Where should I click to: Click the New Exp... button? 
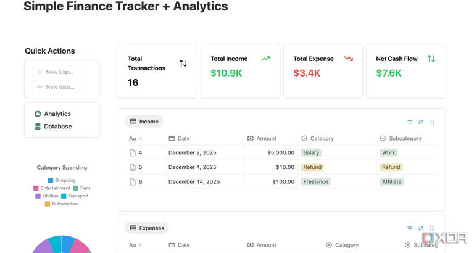click(56, 72)
